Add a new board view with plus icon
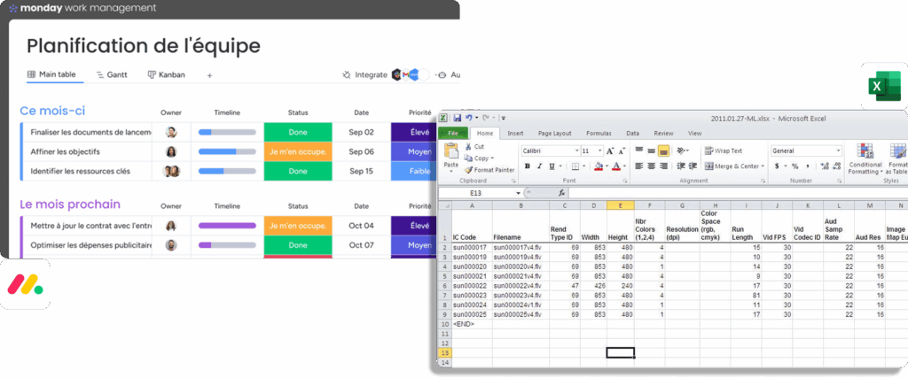The image size is (908, 378). click(209, 75)
